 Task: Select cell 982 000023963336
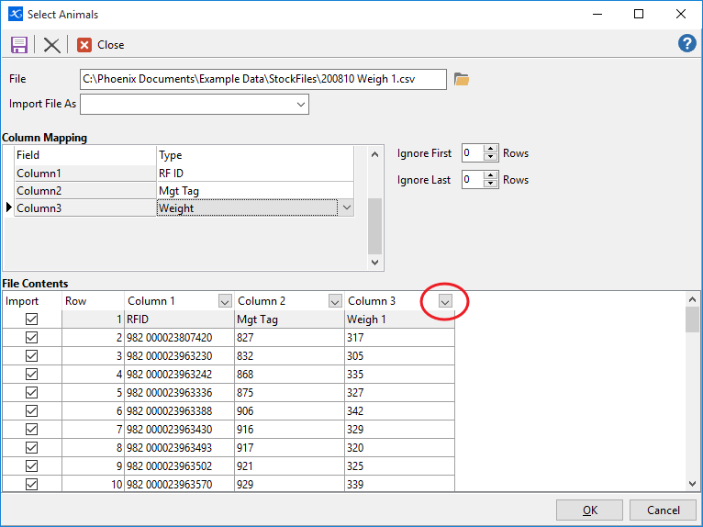coord(179,393)
